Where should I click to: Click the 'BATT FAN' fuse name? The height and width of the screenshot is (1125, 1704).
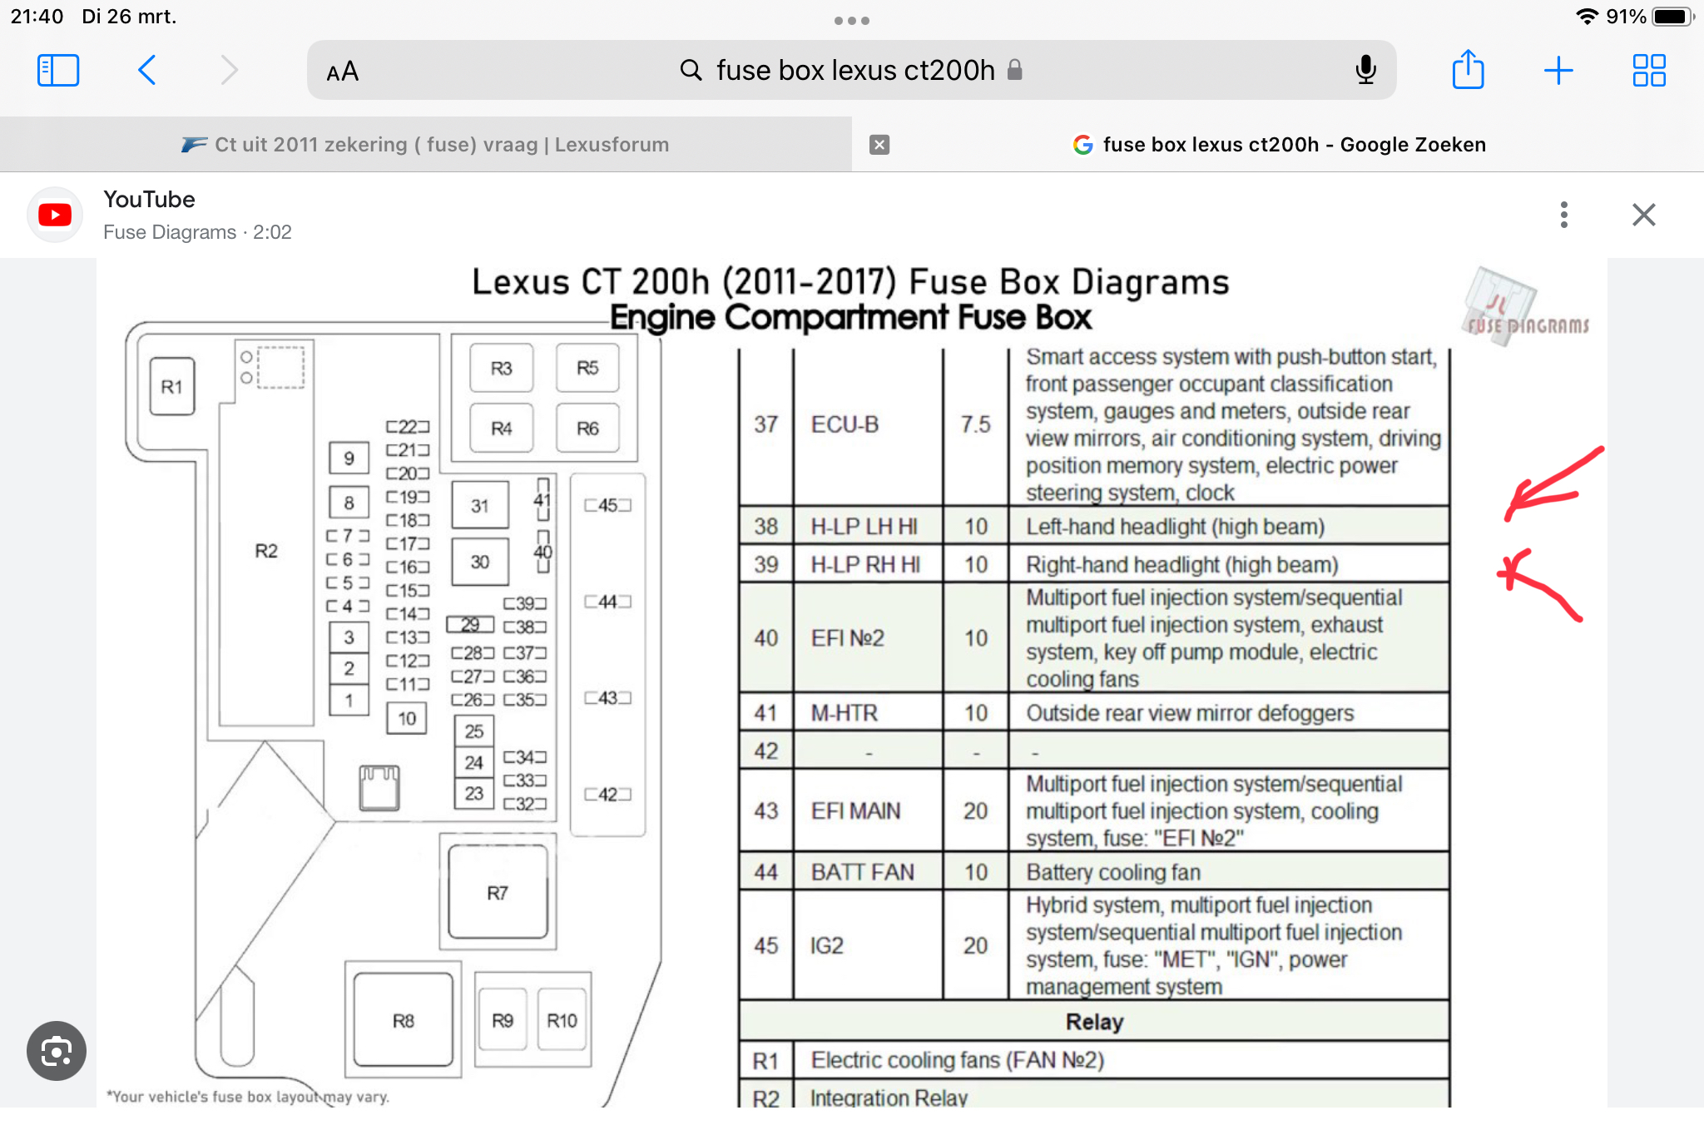click(x=862, y=872)
